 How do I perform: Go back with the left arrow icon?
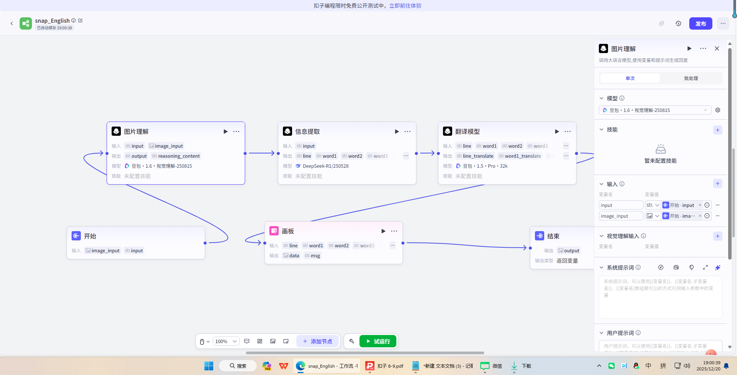(12, 23)
